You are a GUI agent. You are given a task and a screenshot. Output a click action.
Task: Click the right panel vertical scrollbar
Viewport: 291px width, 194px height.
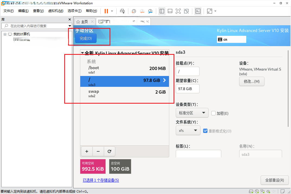pos(288,88)
